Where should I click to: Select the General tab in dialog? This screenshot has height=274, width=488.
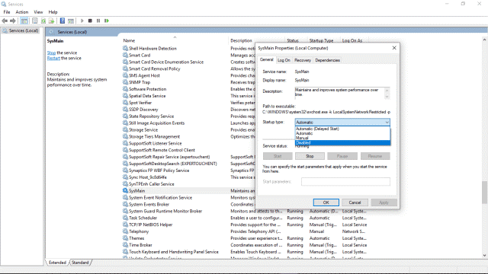click(267, 59)
